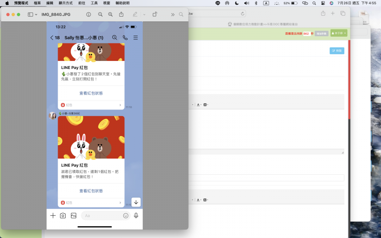Open a new Safari tab with plus icon

point(332,13)
